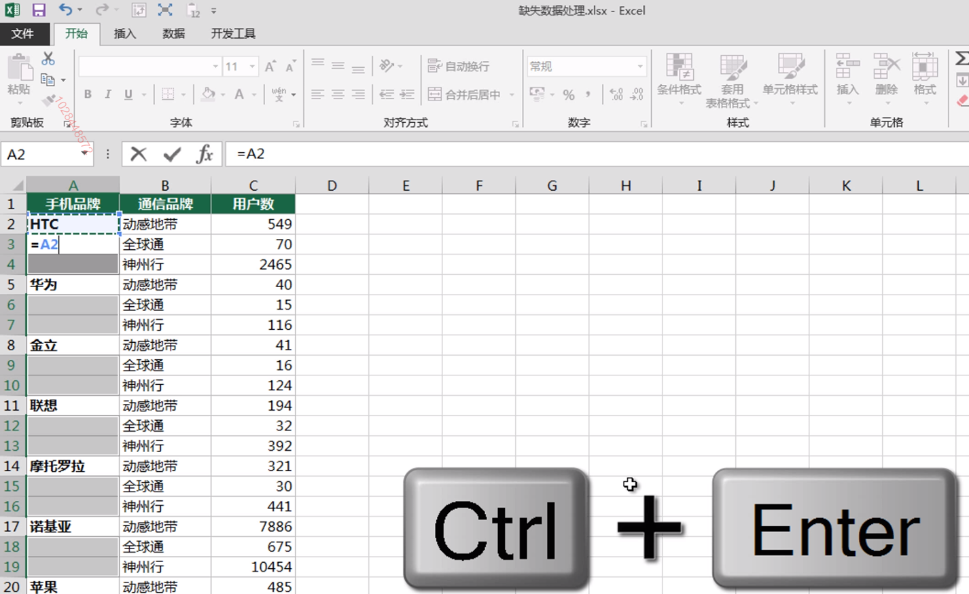Cut selection with the scissors icon
Screen dimensions: 969x594
[48, 59]
